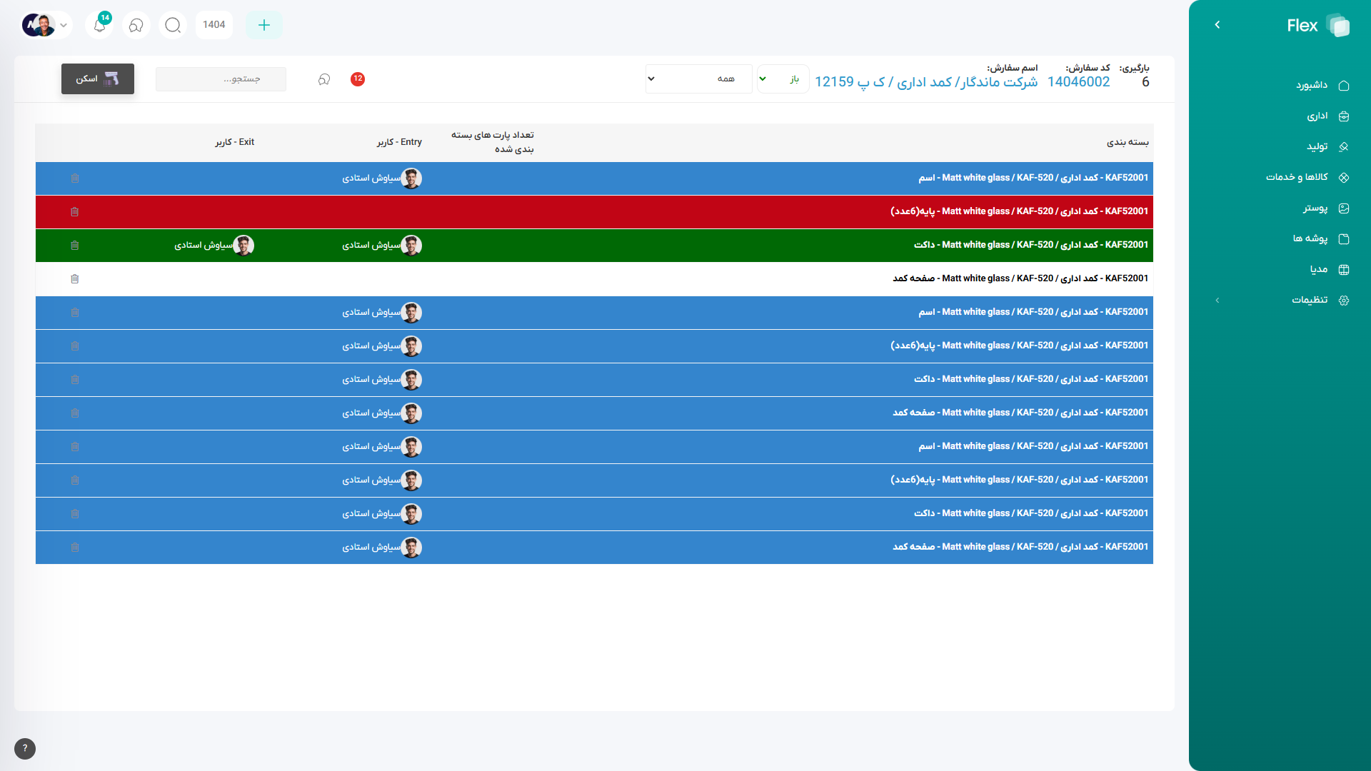The image size is (1371, 771).
Task: Expand the user profile avatar menu
Action: pyautogui.click(x=46, y=25)
